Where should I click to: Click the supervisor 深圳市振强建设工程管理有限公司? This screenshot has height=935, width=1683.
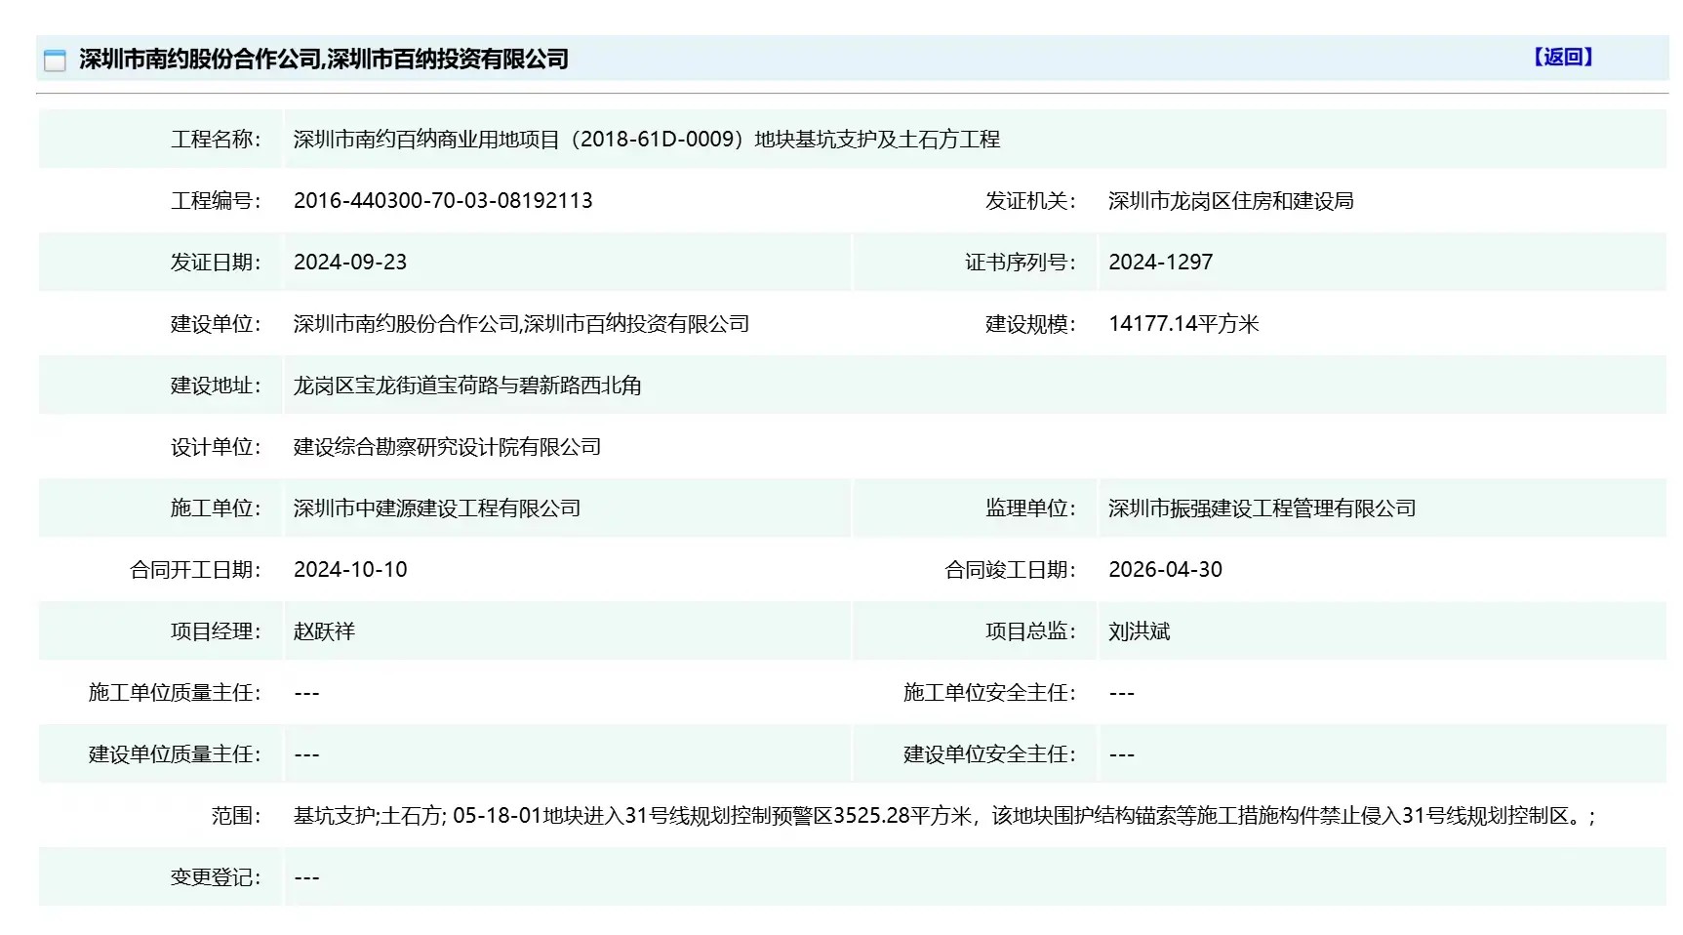tap(1262, 508)
